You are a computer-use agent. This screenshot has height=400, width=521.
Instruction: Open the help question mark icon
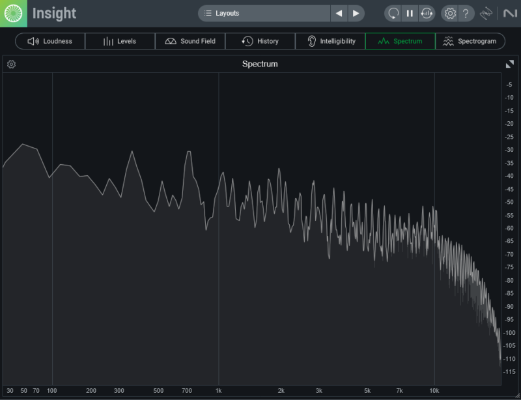[x=465, y=13]
